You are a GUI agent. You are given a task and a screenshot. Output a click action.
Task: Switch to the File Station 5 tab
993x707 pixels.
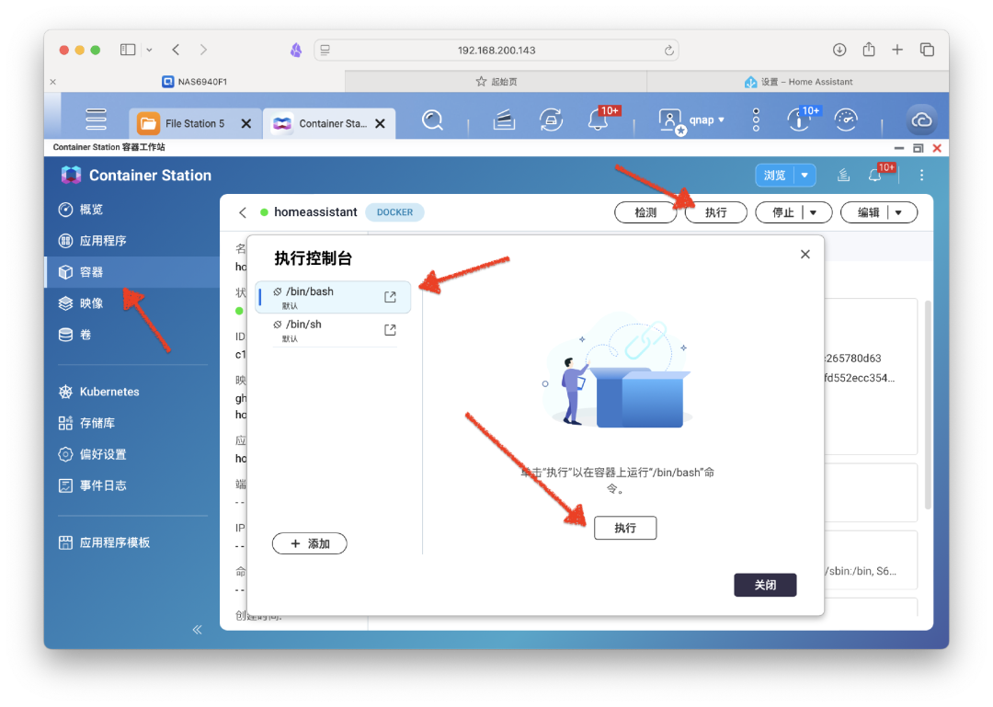coord(194,123)
